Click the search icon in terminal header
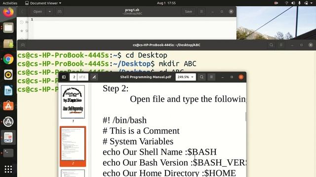This screenshot has height=177, width=316. click(271, 45)
